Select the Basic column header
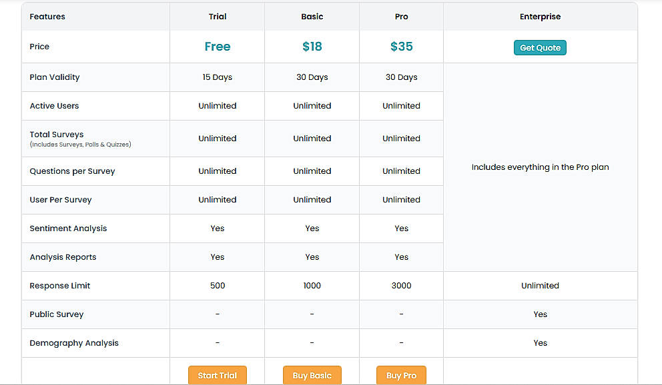This screenshot has height=385, width=662. (x=312, y=17)
